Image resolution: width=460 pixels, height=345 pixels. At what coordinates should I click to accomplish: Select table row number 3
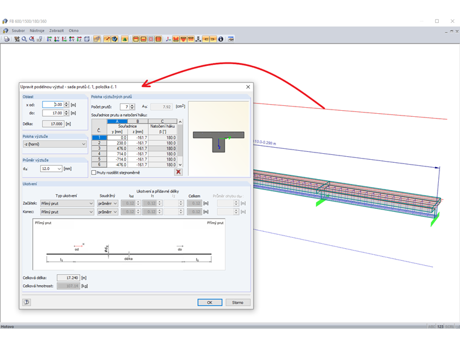[x=99, y=148]
